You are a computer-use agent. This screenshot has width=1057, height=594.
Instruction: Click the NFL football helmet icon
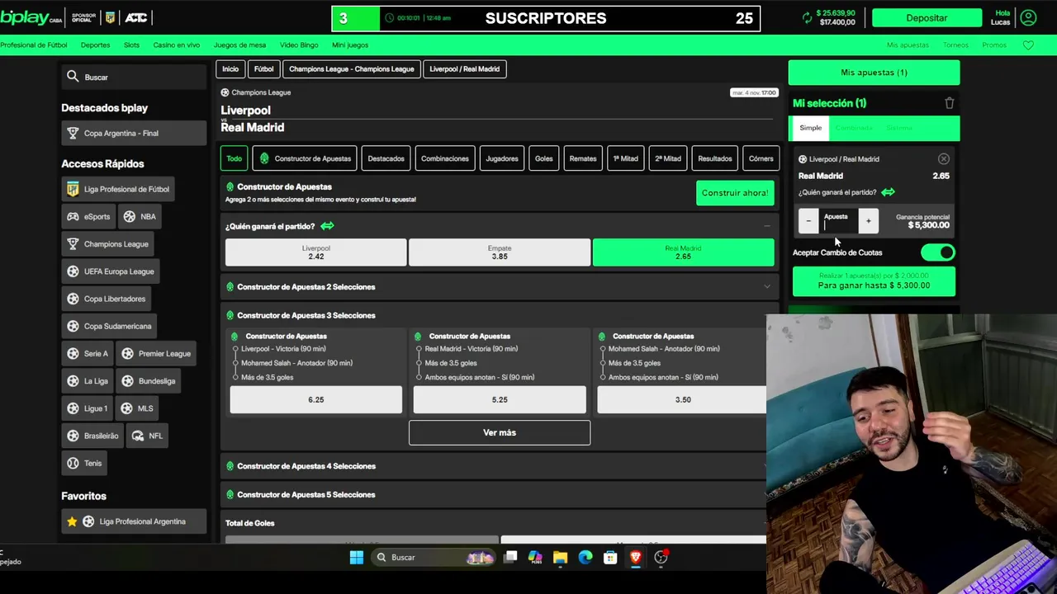(x=137, y=436)
